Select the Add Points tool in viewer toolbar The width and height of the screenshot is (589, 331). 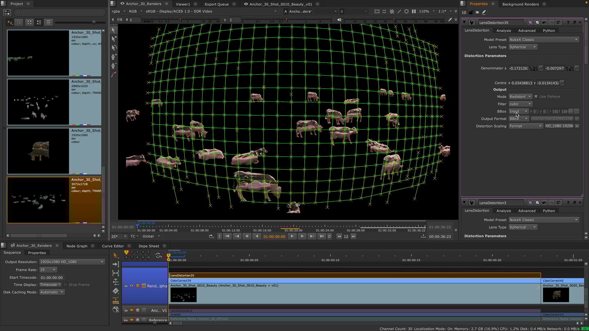click(x=114, y=57)
